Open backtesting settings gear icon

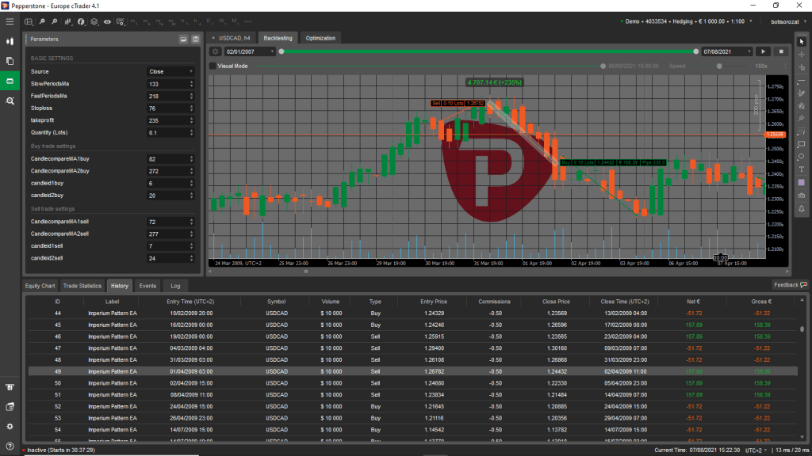pyautogui.click(x=215, y=51)
